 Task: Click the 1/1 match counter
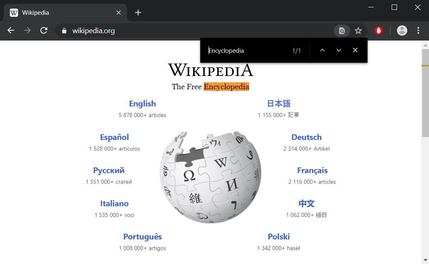[296, 51]
